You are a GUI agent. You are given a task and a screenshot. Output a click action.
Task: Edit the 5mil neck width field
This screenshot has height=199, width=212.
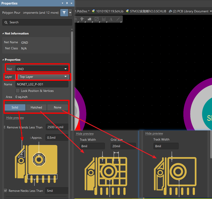coord(57,191)
